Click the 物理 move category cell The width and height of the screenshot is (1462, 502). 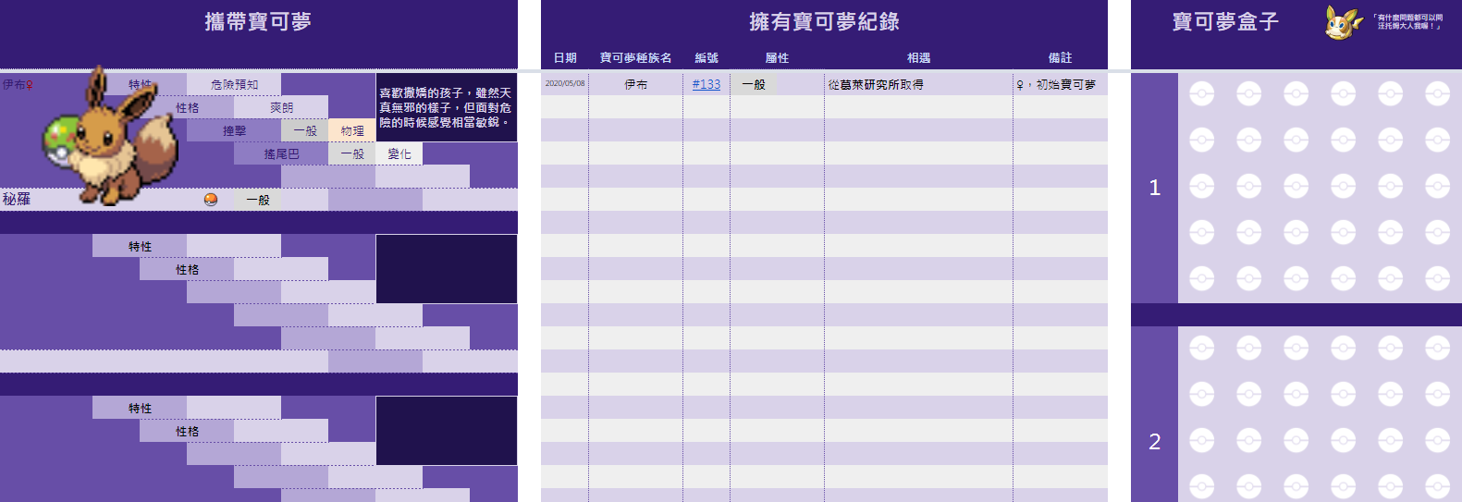click(x=352, y=130)
